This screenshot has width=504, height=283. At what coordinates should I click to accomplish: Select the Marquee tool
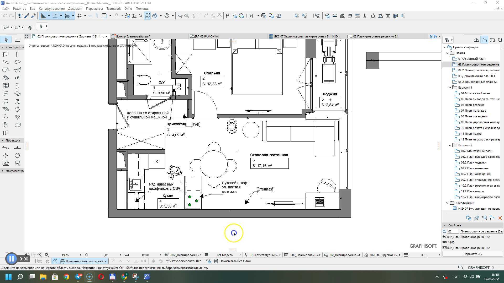17,40
